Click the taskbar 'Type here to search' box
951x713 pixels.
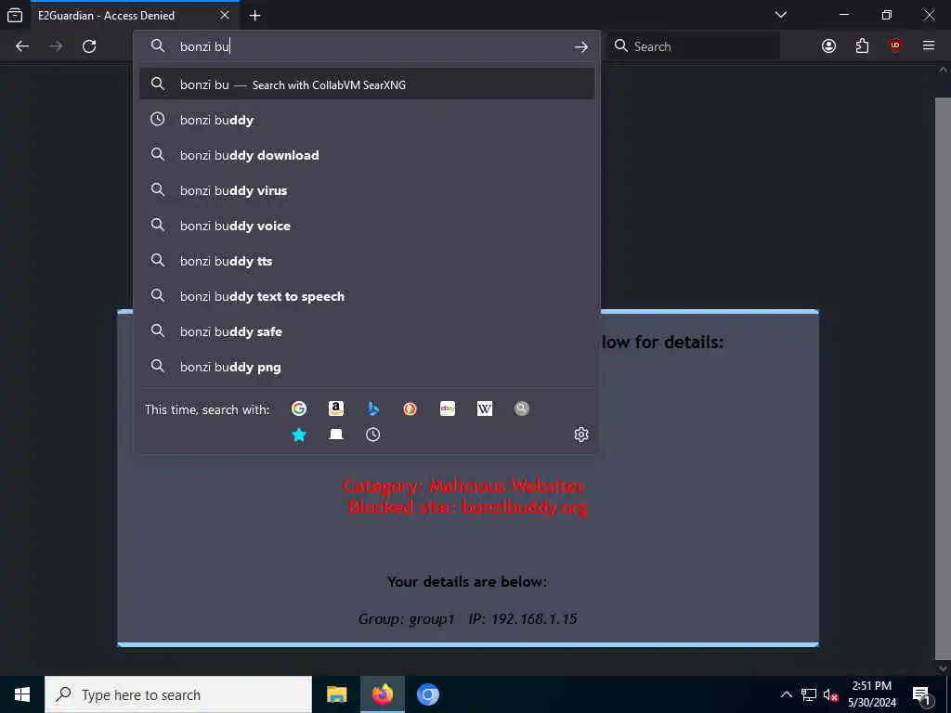pyautogui.click(x=178, y=694)
